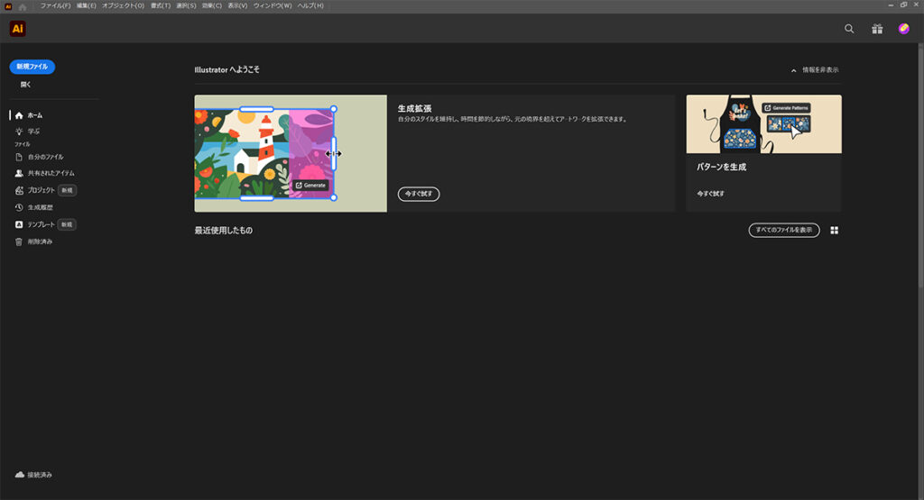924x500 pixels.
Task: Click the プロジェクト icon
Action: (x=19, y=190)
